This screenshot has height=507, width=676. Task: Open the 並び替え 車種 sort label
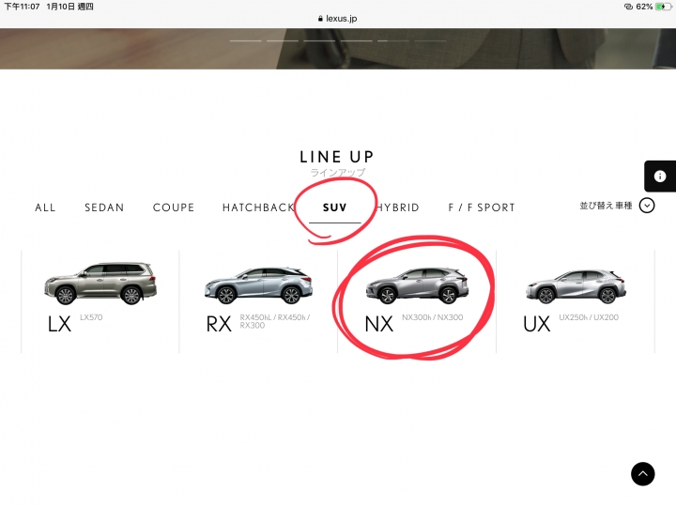606,206
